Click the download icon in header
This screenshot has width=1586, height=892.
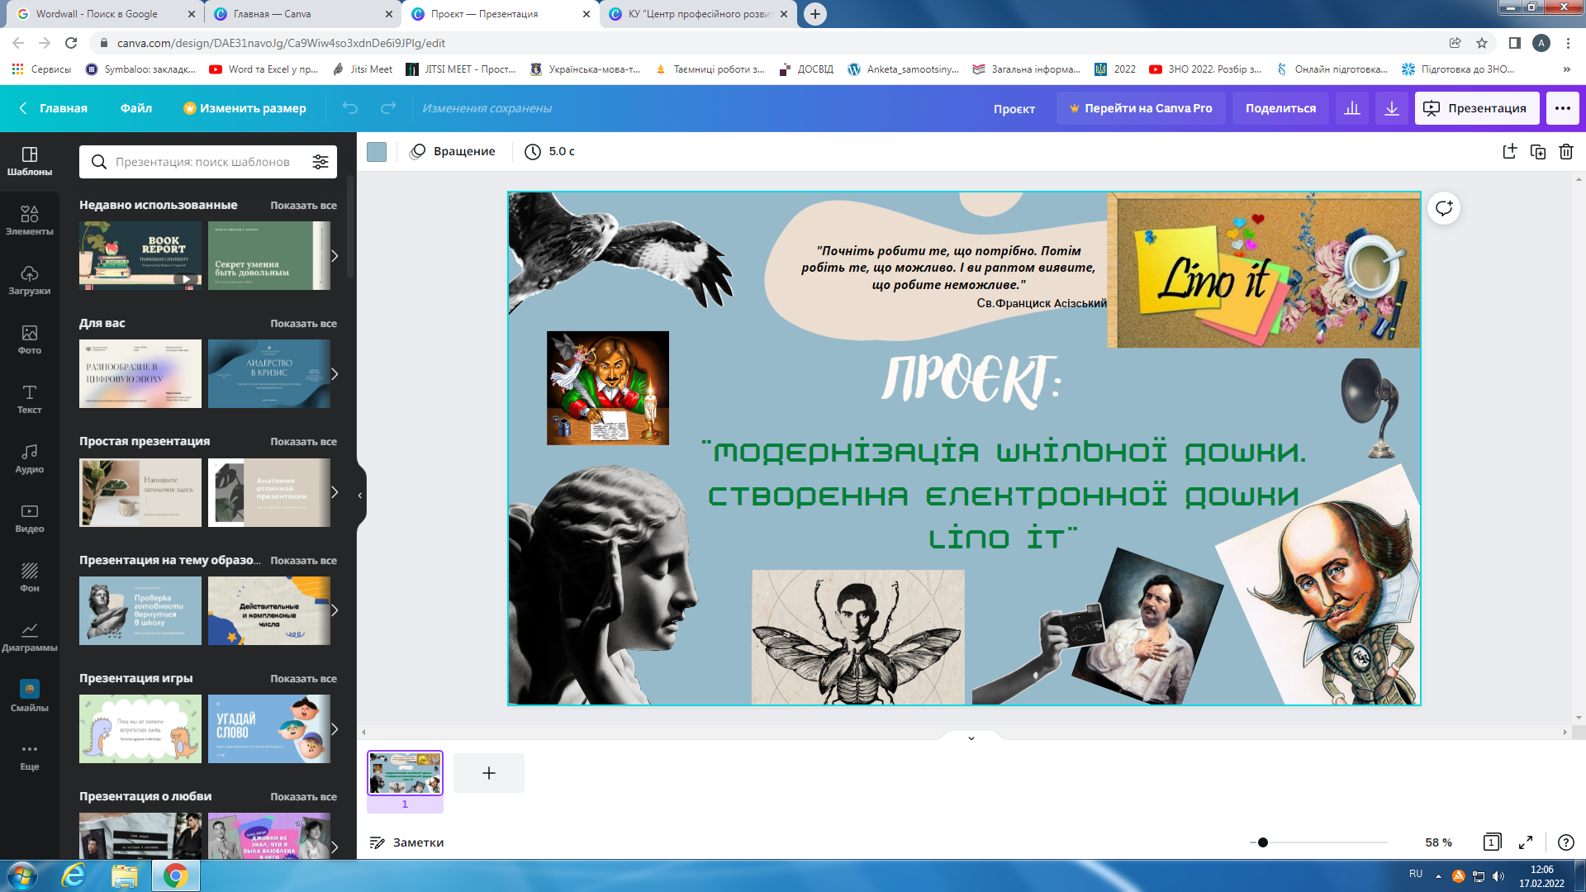(1392, 108)
